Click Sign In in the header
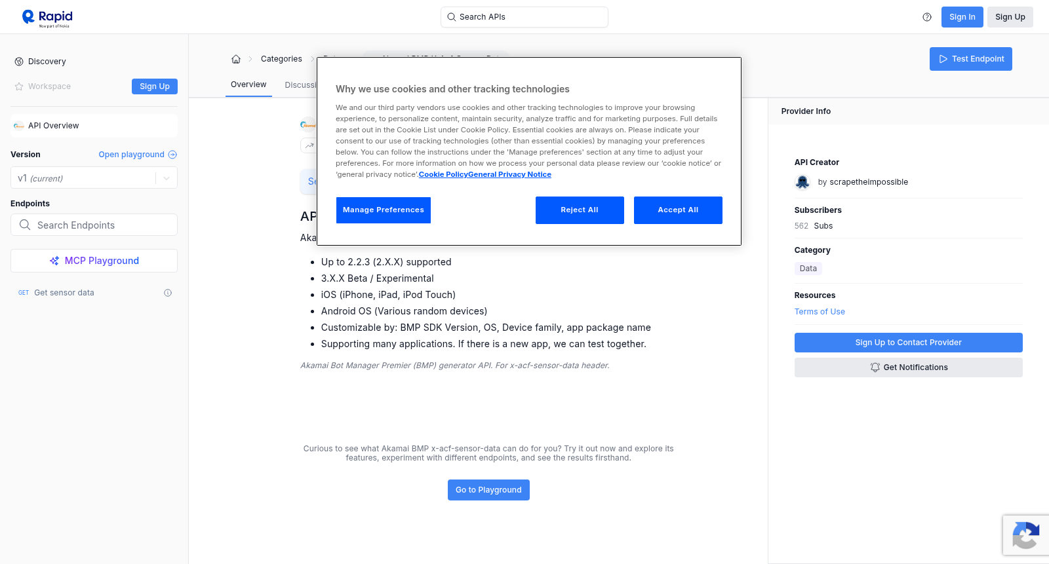 tap(962, 17)
